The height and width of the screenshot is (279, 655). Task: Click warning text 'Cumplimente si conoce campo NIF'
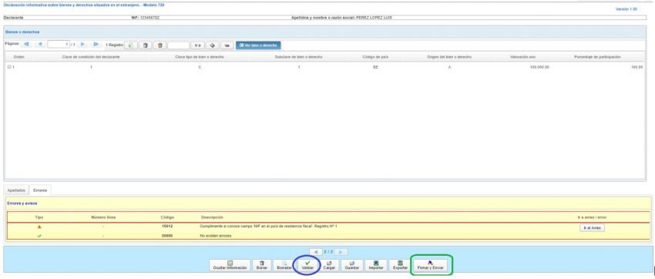(269, 226)
